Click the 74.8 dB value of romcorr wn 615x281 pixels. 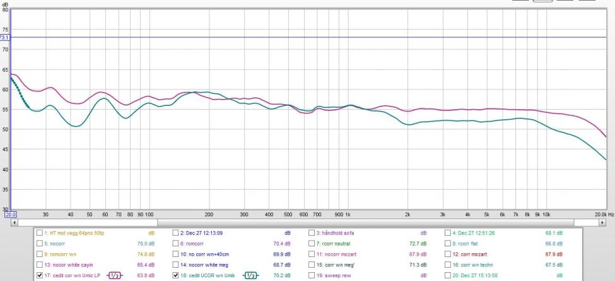146,255
